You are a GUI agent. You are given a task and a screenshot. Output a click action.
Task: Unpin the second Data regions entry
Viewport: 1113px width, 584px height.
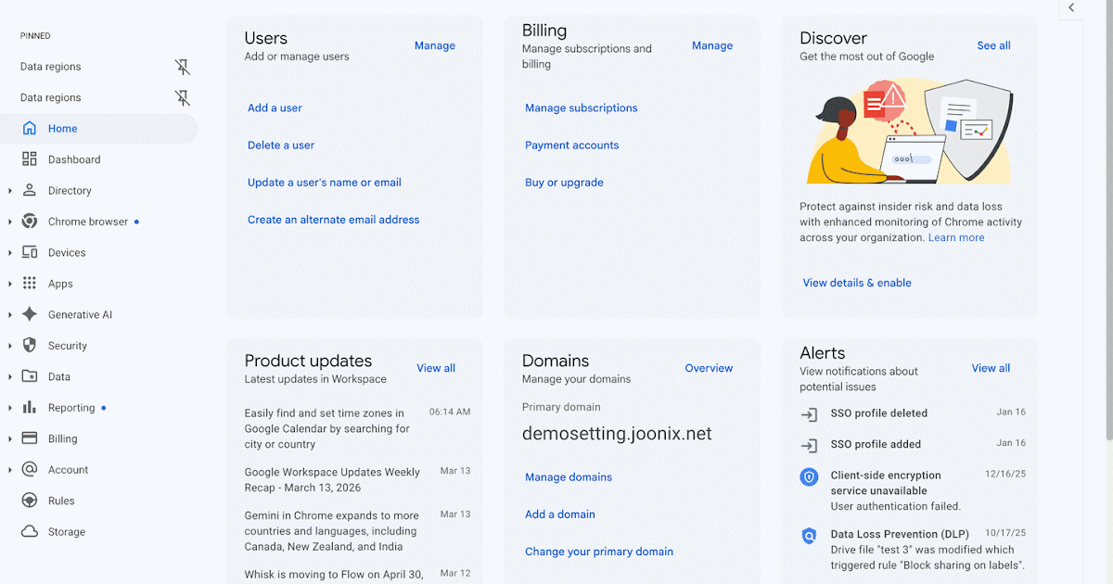coord(183,97)
